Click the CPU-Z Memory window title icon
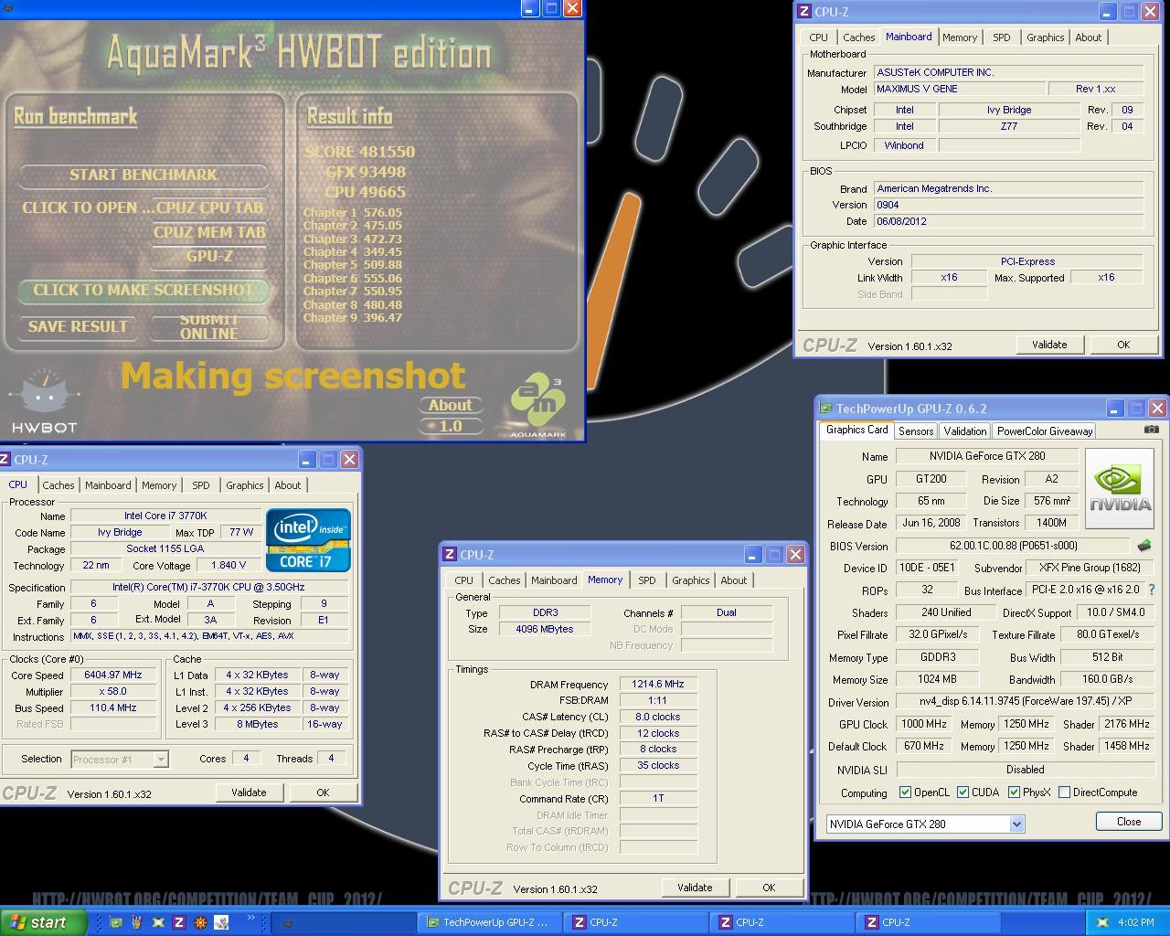This screenshot has width=1170, height=936. [450, 554]
